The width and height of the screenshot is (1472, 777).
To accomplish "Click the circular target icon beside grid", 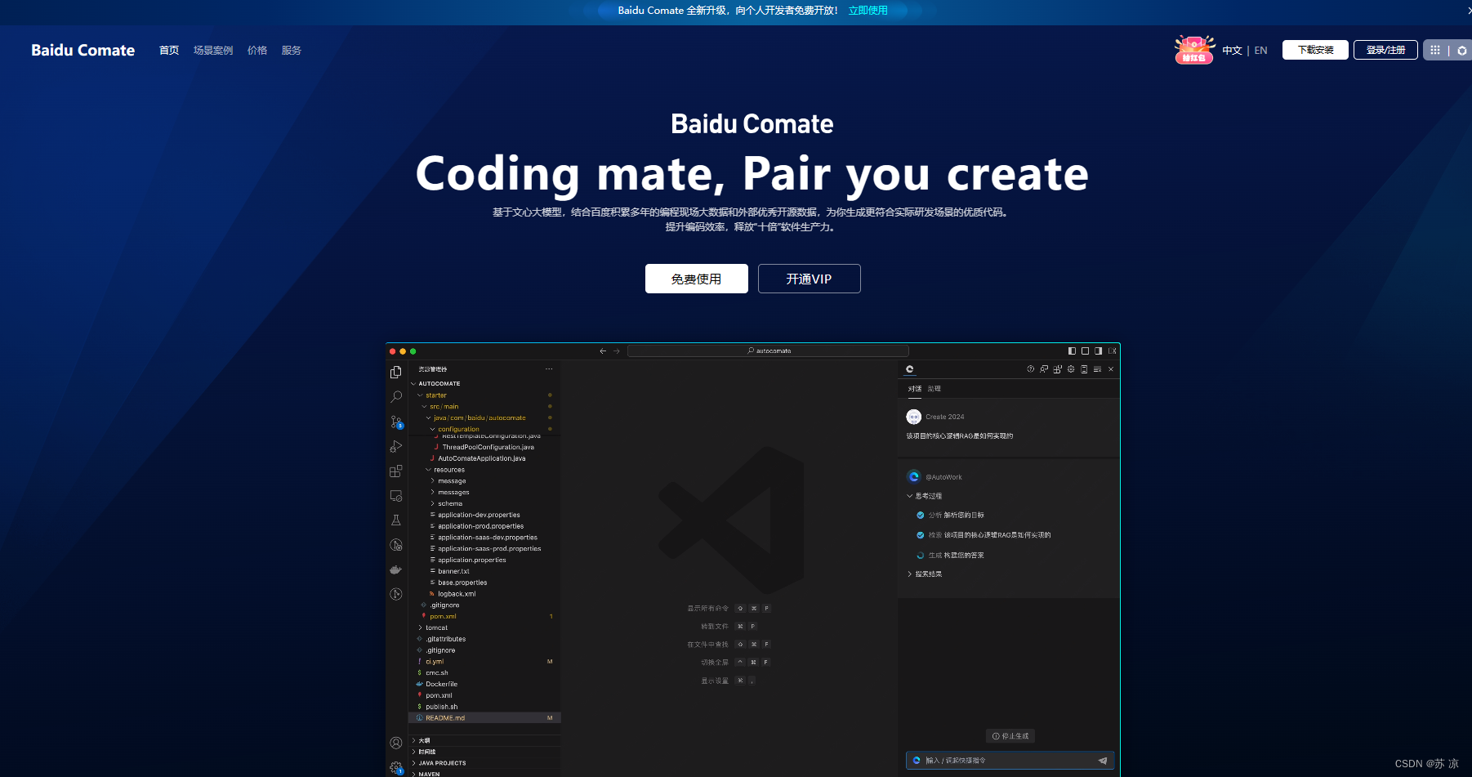I will coord(1461,51).
